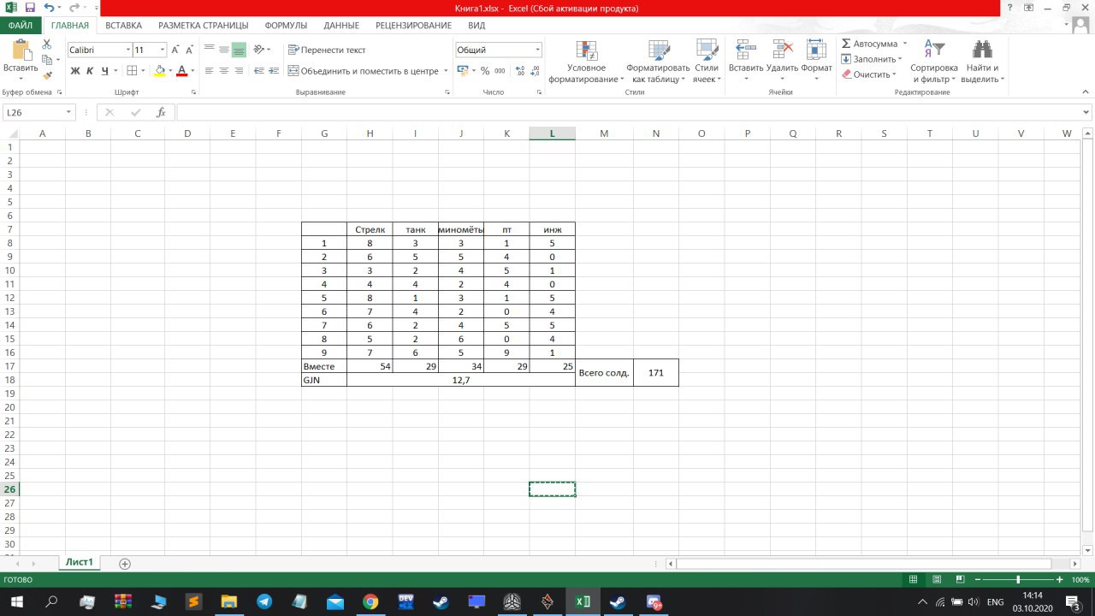Viewport: 1095px width, 616px height.
Task: Select column L header
Action: 552,133
